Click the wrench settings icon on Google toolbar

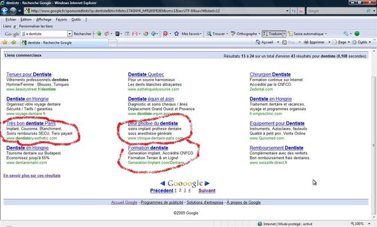pyautogui.click(x=346, y=34)
